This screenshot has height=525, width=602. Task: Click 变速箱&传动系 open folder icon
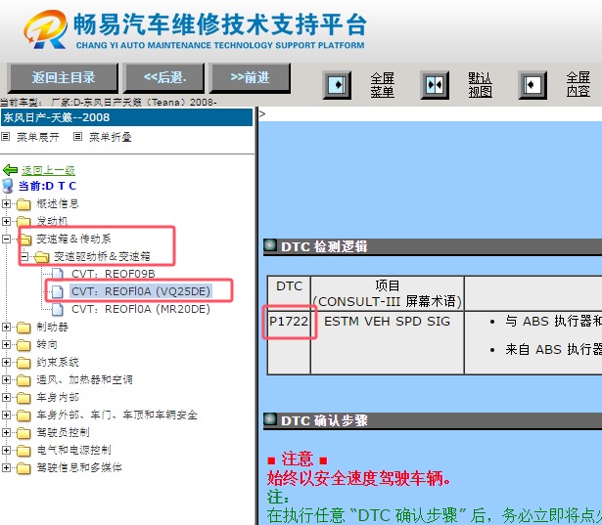[x=24, y=240]
